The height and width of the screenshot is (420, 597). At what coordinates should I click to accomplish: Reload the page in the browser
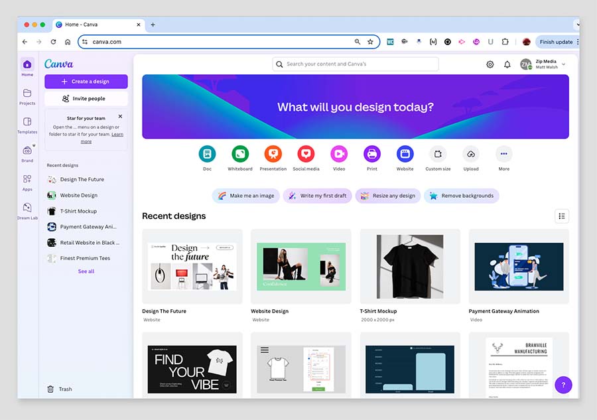(x=53, y=42)
